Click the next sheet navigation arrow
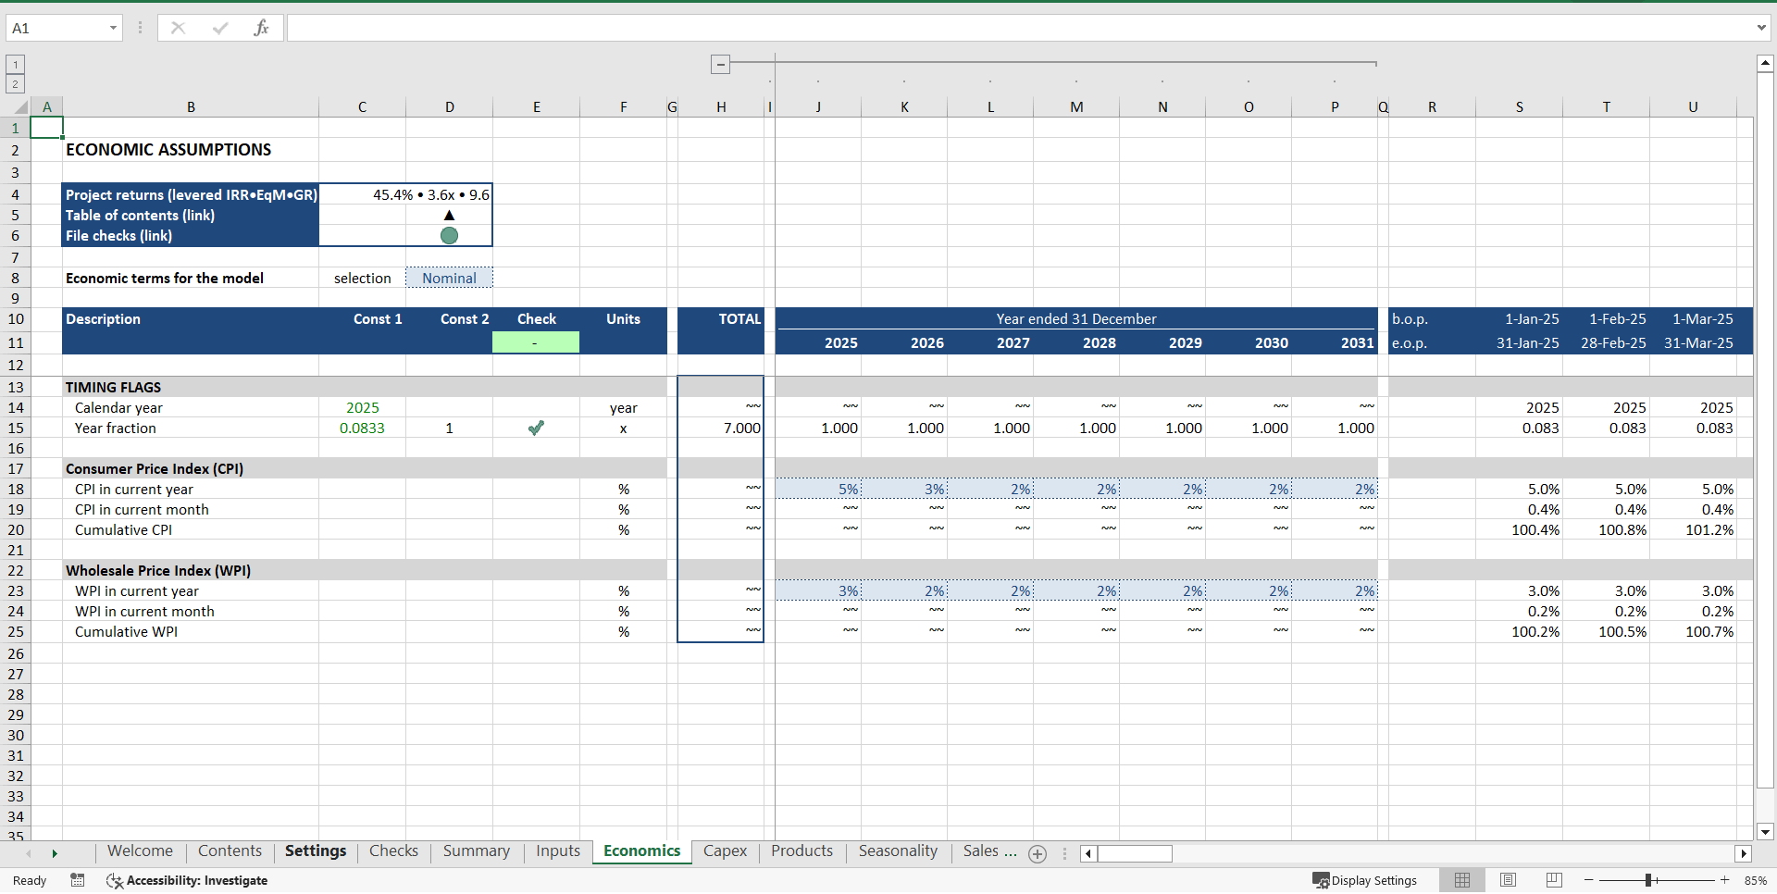The height and width of the screenshot is (894, 1777). pos(55,853)
